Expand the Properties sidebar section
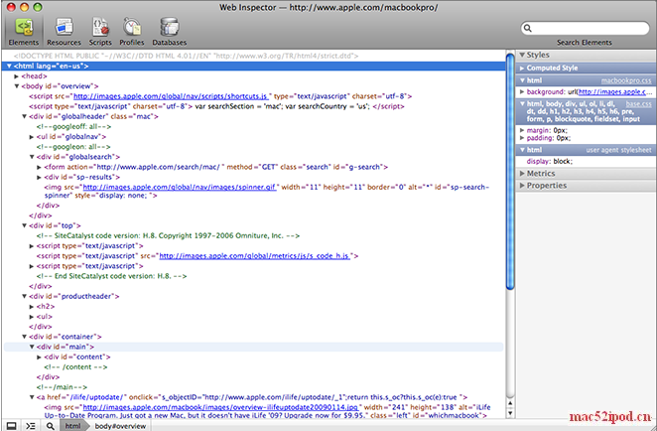 coord(522,186)
